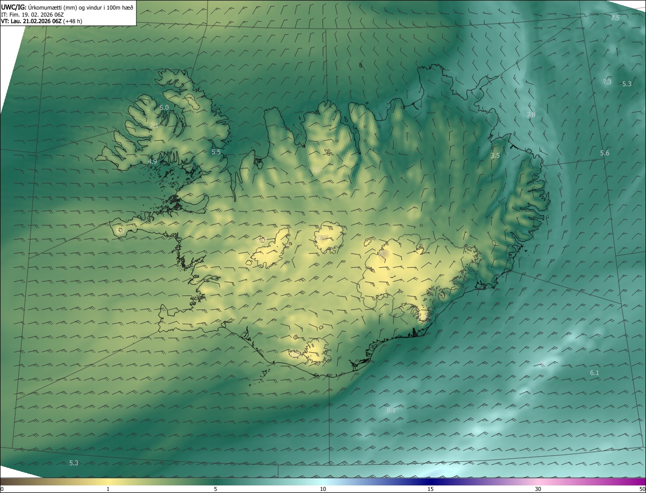646x493 pixels.
Task: Click the 'UWC/IG: Úrkomumætti (mm)' title line
Action: click(x=67, y=7)
